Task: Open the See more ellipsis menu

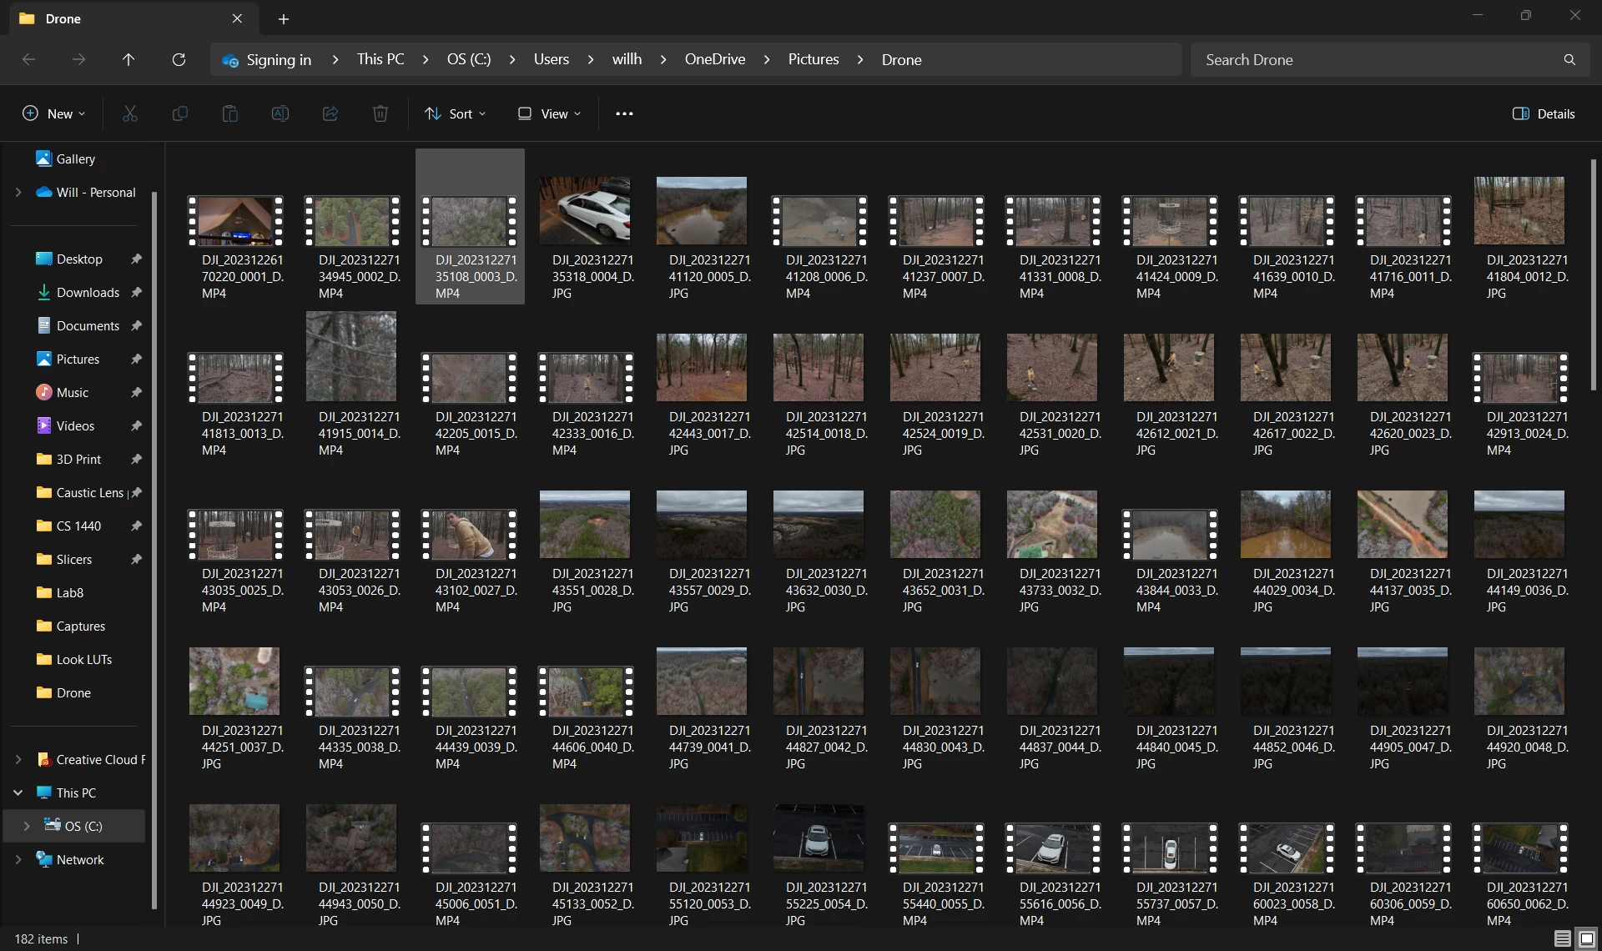Action: (624, 113)
